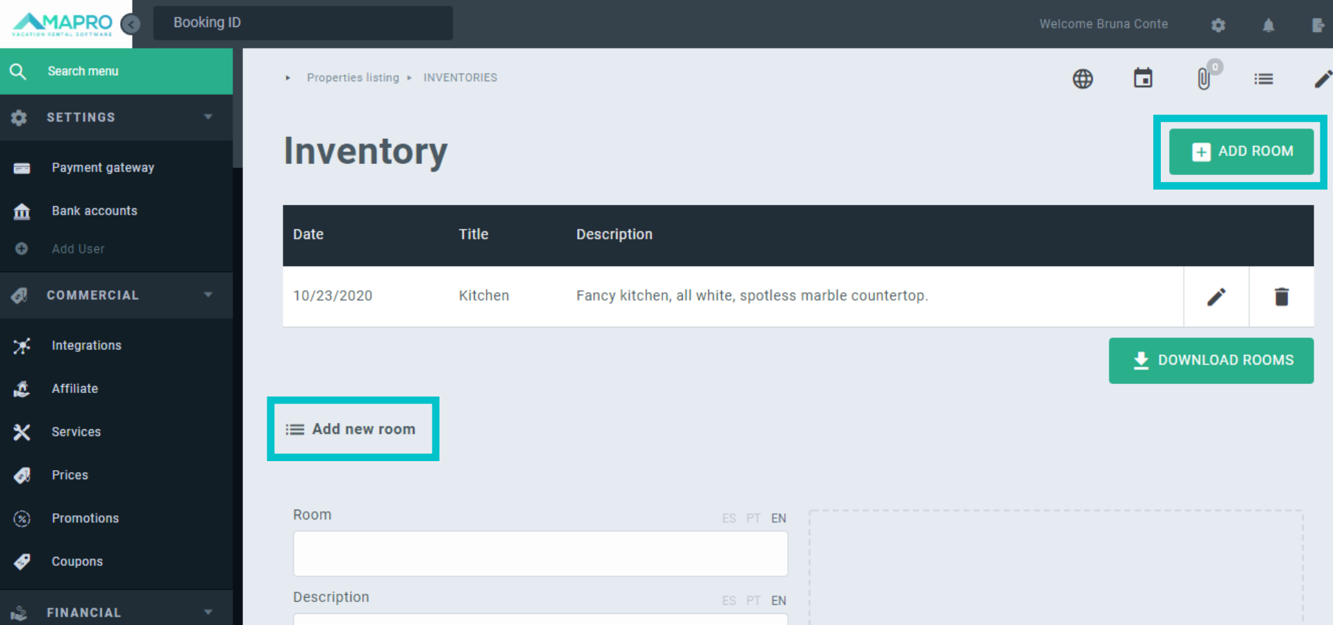Screen dimensions: 1333x625
Task: Select Promotions from the sidebar menu
Action: 85,518
